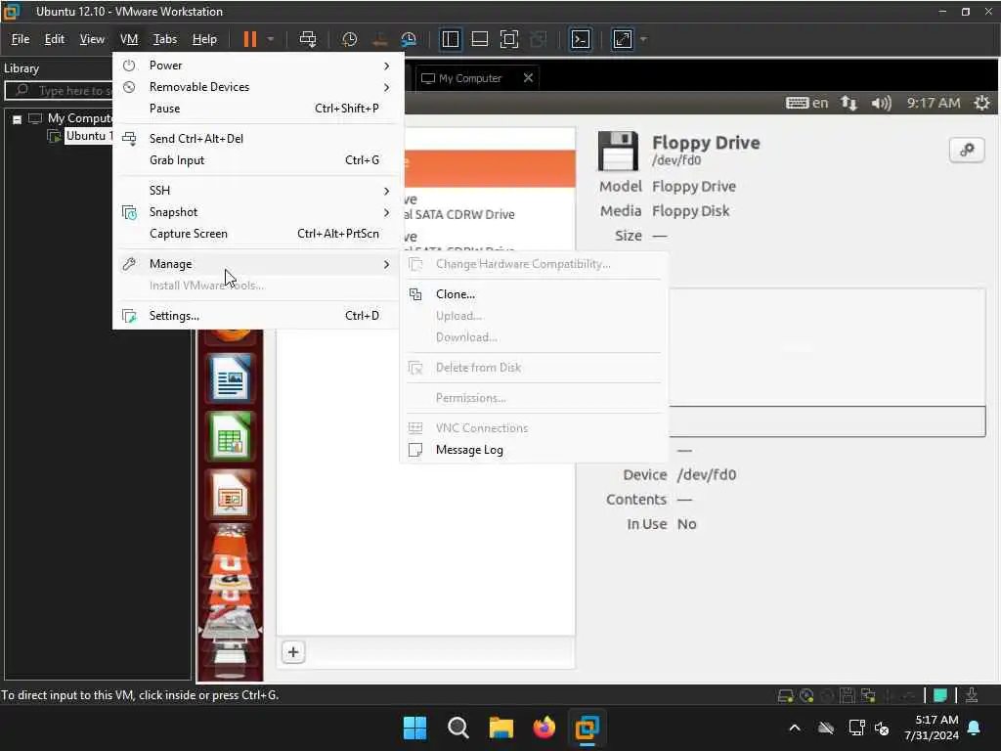Open the Windows notification bell
Viewport: 1001px width, 751px height.
pyautogui.click(x=975, y=728)
